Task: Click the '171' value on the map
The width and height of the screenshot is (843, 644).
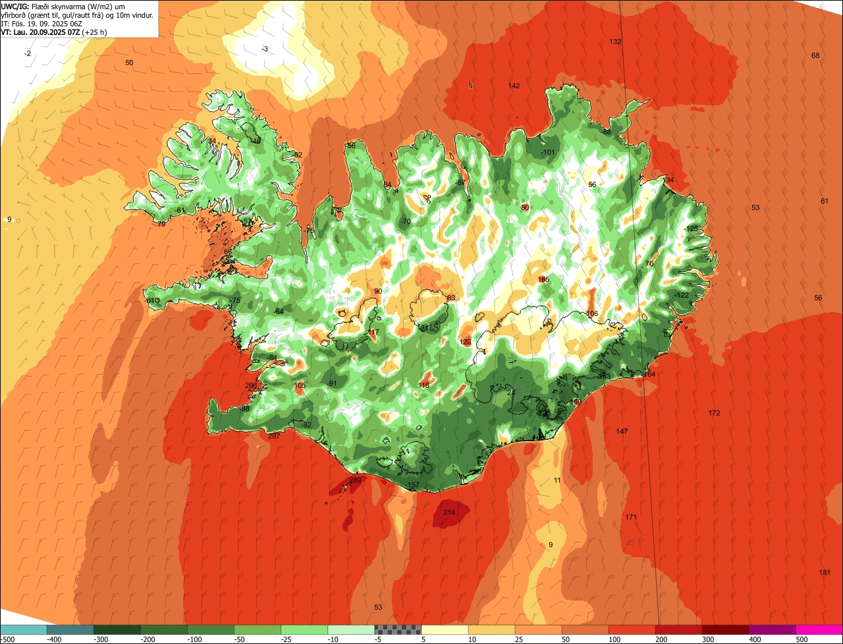Action: point(631,517)
